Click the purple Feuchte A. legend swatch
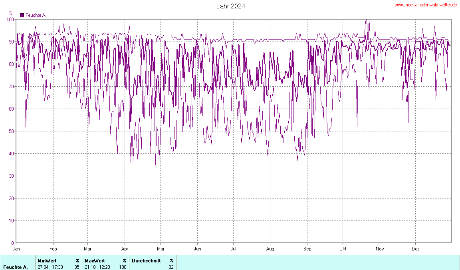This screenshot has width=460, height=270. click(x=22, y=15)
